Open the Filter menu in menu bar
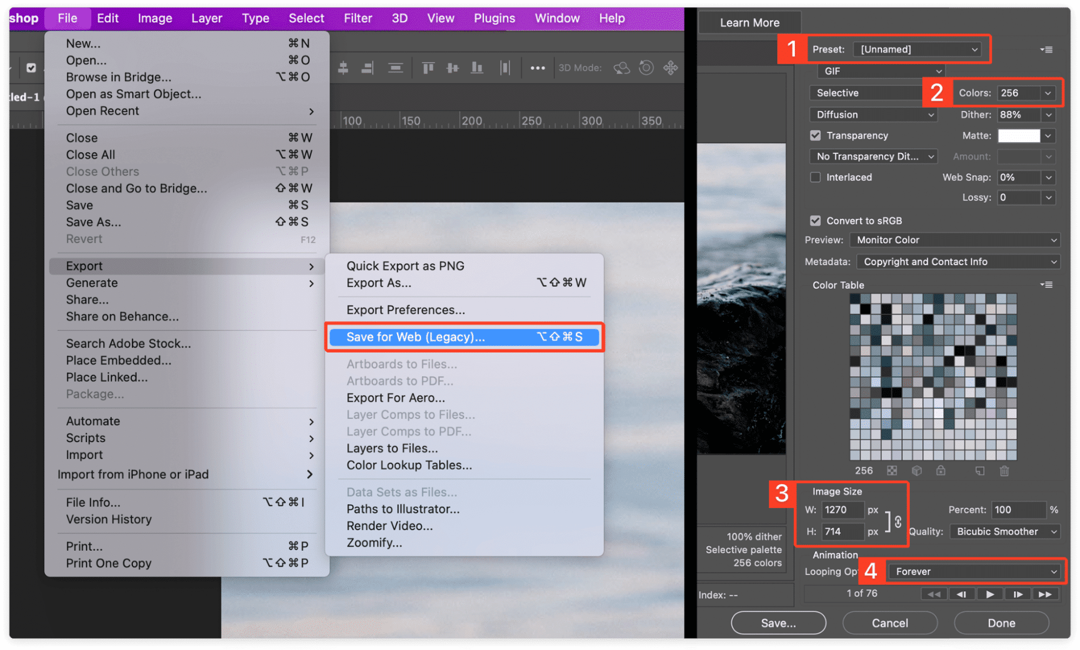This screenshot has width=1080, height=650. click(358, 18)
